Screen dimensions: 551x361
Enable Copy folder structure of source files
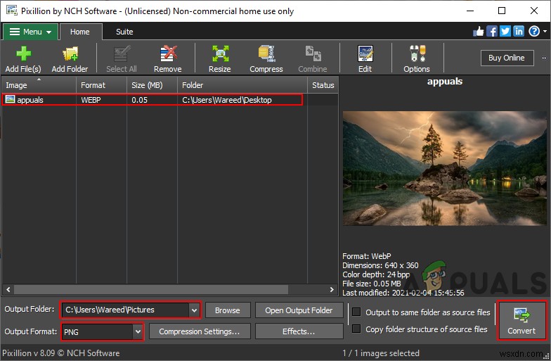tap(356, 329)
